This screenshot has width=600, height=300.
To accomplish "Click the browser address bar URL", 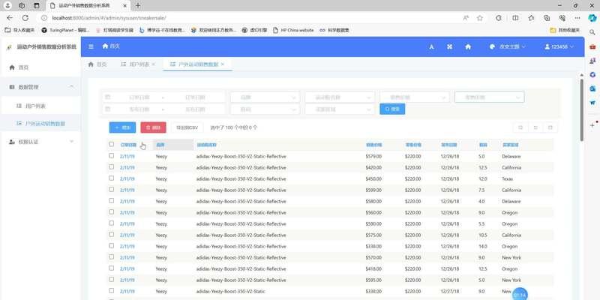I will (109, 18).
